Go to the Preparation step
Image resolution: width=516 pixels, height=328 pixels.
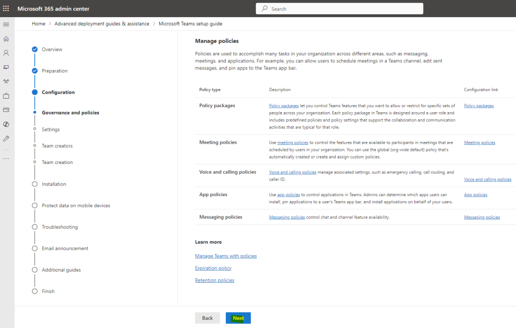pyautogui.click(x=54, y=70)
